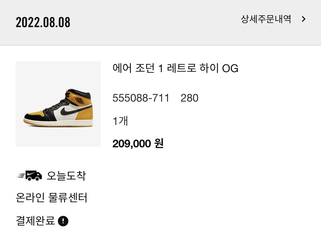Click the gray order header bar

(x=155, y=34)
